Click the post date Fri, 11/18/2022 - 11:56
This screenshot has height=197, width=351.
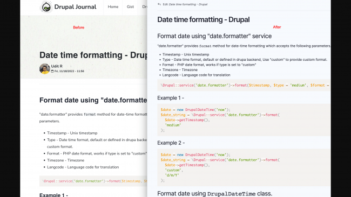tap(69, 71)
